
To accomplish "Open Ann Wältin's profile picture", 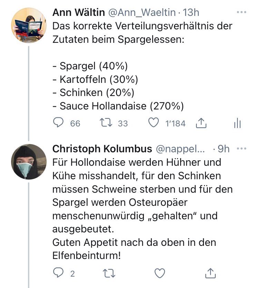I will [x=30, y=25].
